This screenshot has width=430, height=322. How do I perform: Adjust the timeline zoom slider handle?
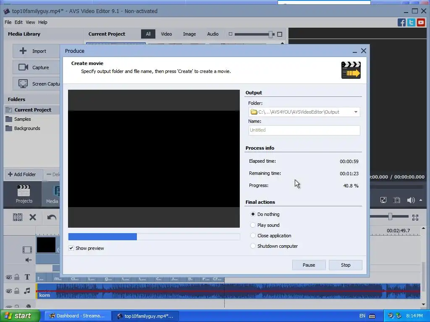(390, 217)
